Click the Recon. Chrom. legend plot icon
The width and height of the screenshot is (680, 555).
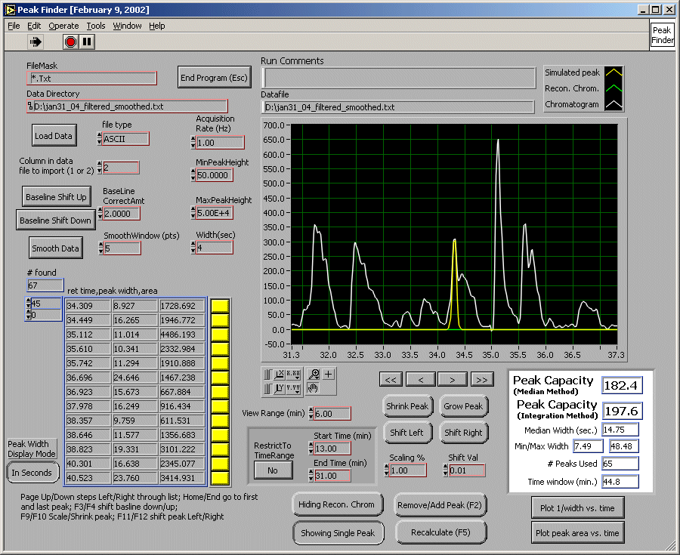click(614, 88)
